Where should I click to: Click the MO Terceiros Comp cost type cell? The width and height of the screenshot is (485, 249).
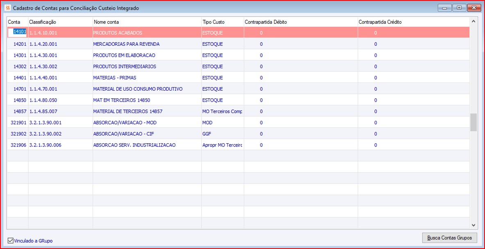pyautogui.click(x=223, y=111)
